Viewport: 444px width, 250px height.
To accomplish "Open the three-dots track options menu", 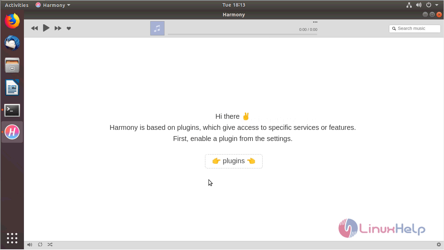I will 315,22.
